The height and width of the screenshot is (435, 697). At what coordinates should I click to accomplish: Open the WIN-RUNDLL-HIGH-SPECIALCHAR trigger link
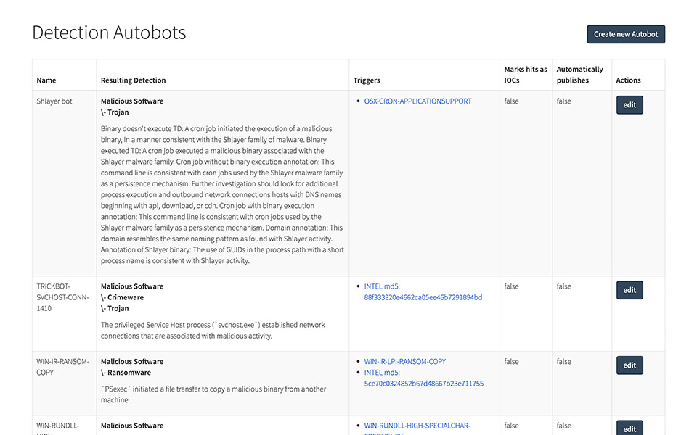[417, 426]
